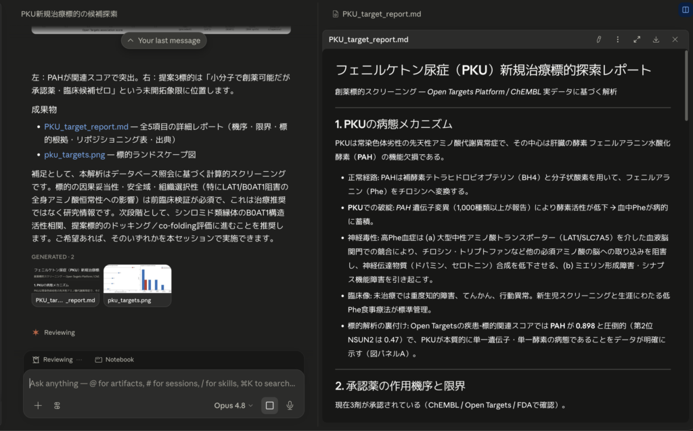Click the Notebook tab icon
Viewport: 693px width, 431px height.
click(x=99, y=359)
